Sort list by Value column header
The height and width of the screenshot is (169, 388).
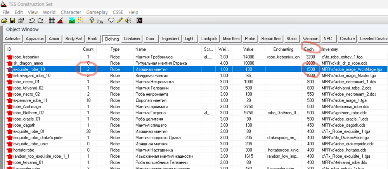(248, 49)
